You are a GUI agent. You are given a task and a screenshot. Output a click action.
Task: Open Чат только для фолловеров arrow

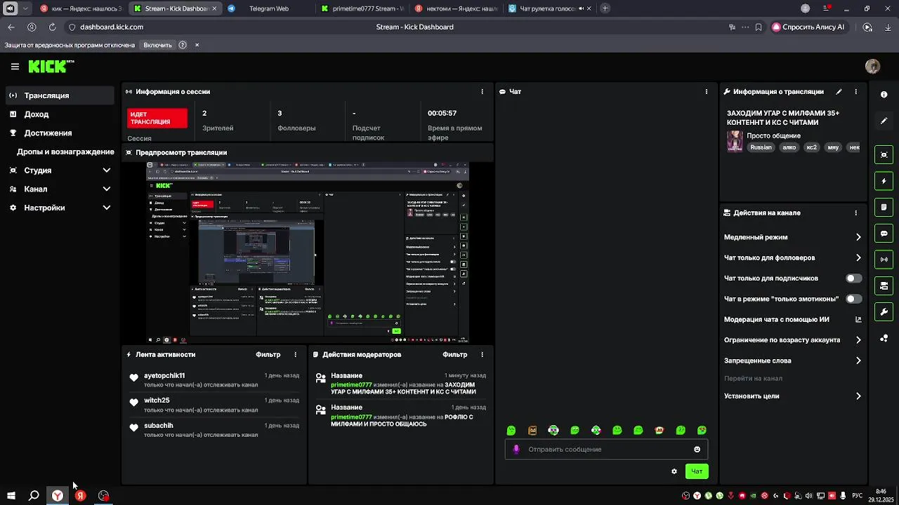tap(858, 258)
